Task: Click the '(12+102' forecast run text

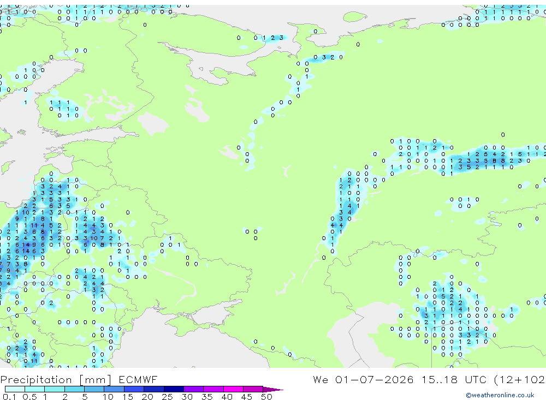Action: 520,379
